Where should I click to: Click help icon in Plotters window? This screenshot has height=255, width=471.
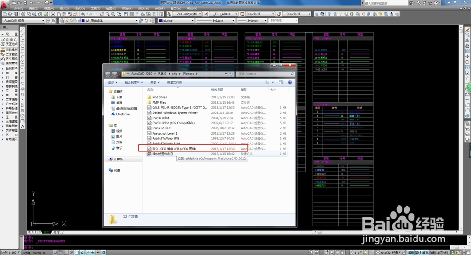point(290,82)
